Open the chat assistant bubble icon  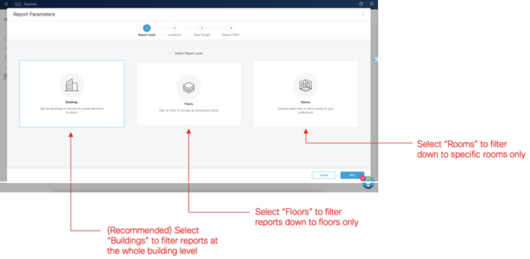(x=368, y=182)
